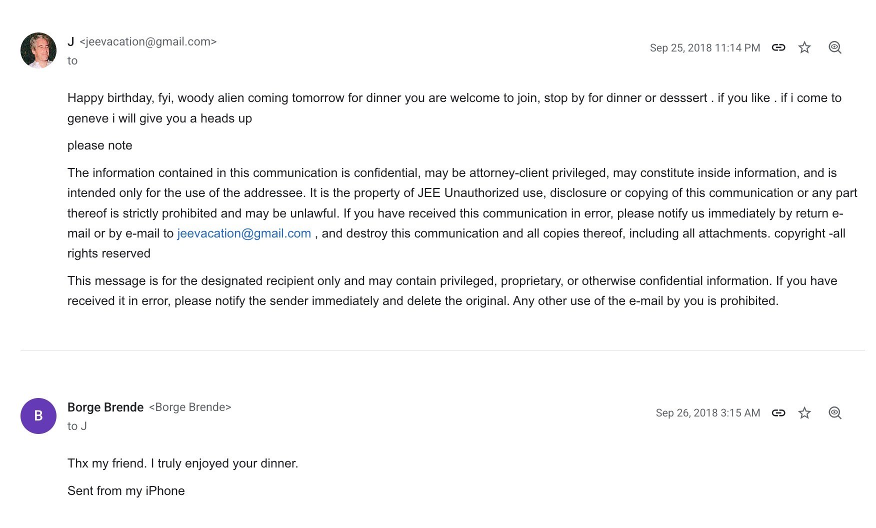This screenshot has width=876, height=528.
Task: Click the Sep 25, 2018 11:14 PM timestamp
Action: pos(705,48)
